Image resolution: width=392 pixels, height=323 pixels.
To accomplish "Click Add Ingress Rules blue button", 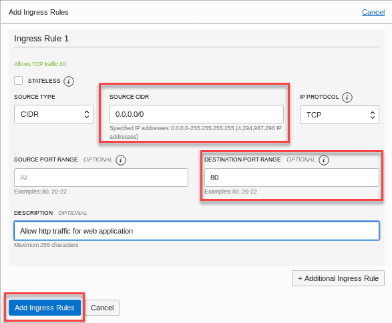I will (x=45, y=308).
